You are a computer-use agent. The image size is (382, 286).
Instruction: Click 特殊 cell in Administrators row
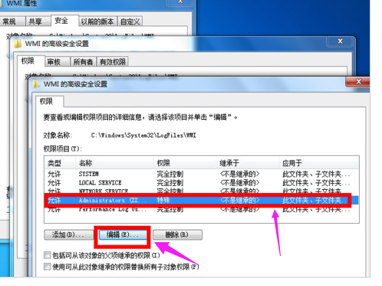[163, 200]
